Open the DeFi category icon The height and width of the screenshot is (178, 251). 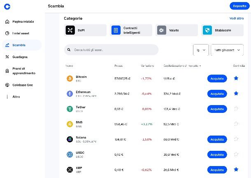tap(70, 30)
